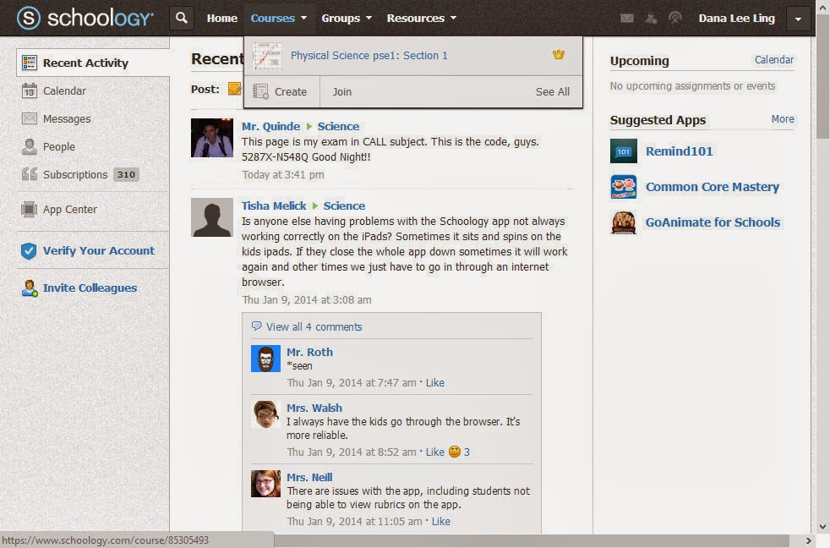Click the smiley emoji reaction on Mrs. Walsh's comment
The image size is (830, 548).
(454, 452)
